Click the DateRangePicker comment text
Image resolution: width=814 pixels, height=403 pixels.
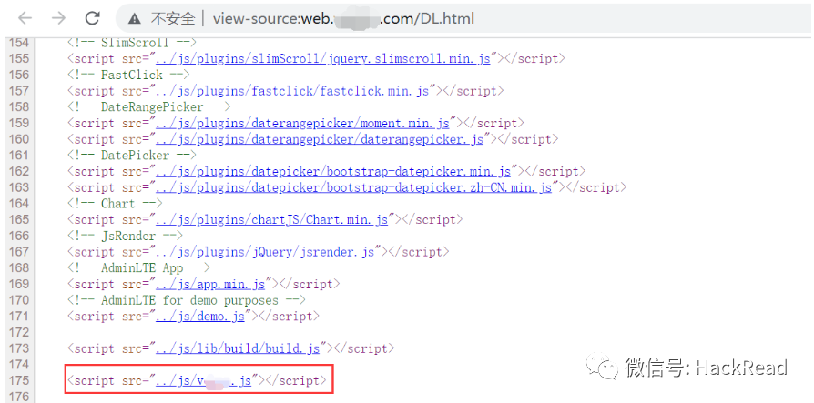[x=148, y=106]
